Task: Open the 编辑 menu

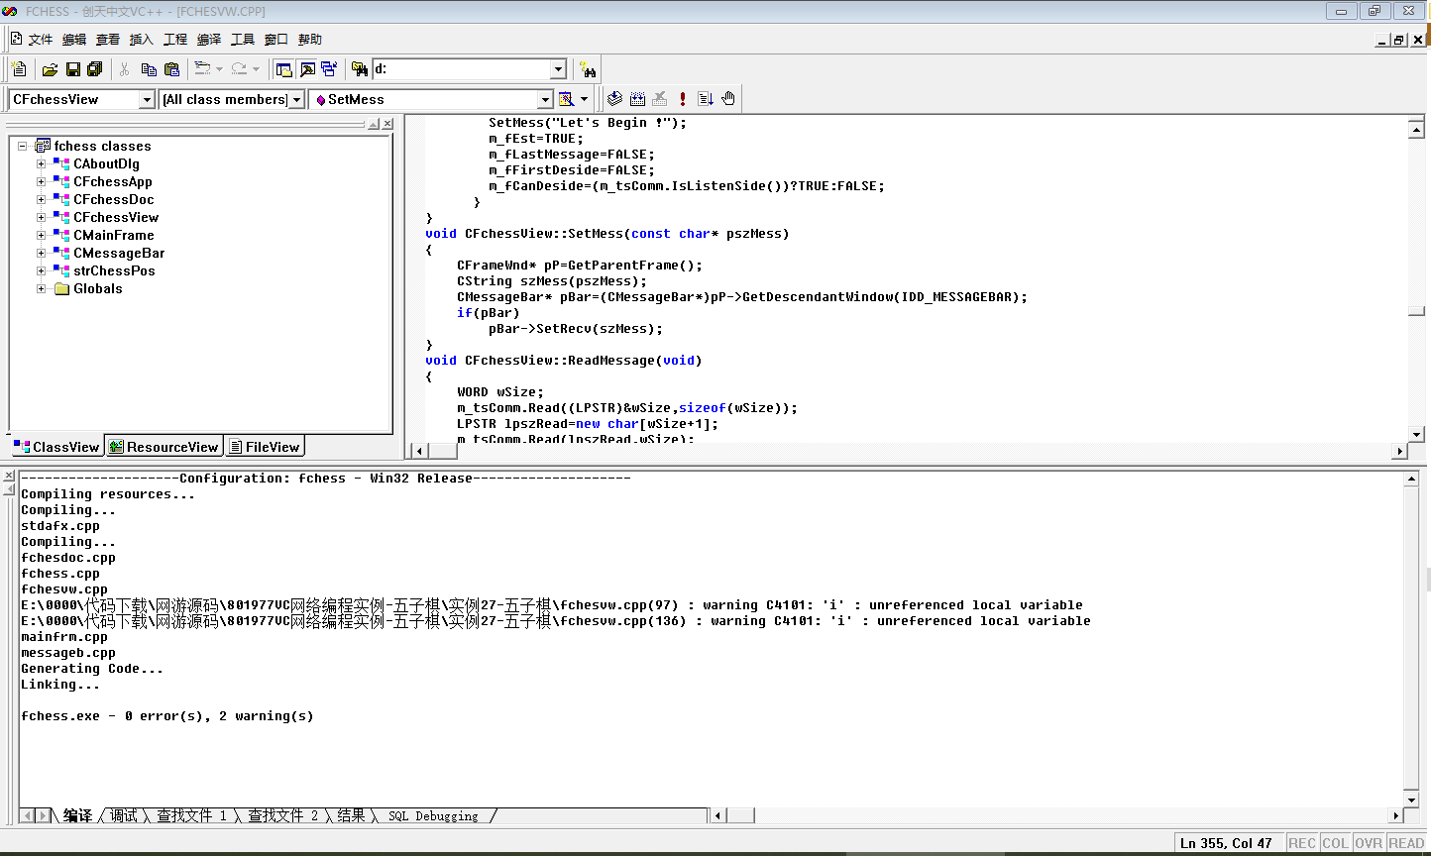Action: [74, 40]
